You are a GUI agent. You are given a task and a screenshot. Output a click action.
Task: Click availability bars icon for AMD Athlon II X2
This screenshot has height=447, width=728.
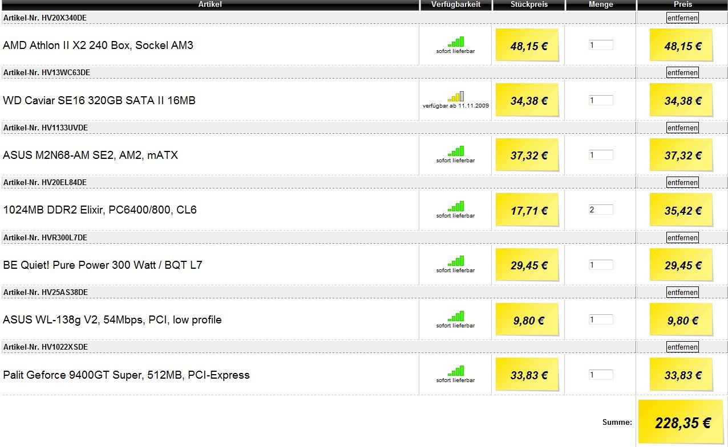point(456,42)
